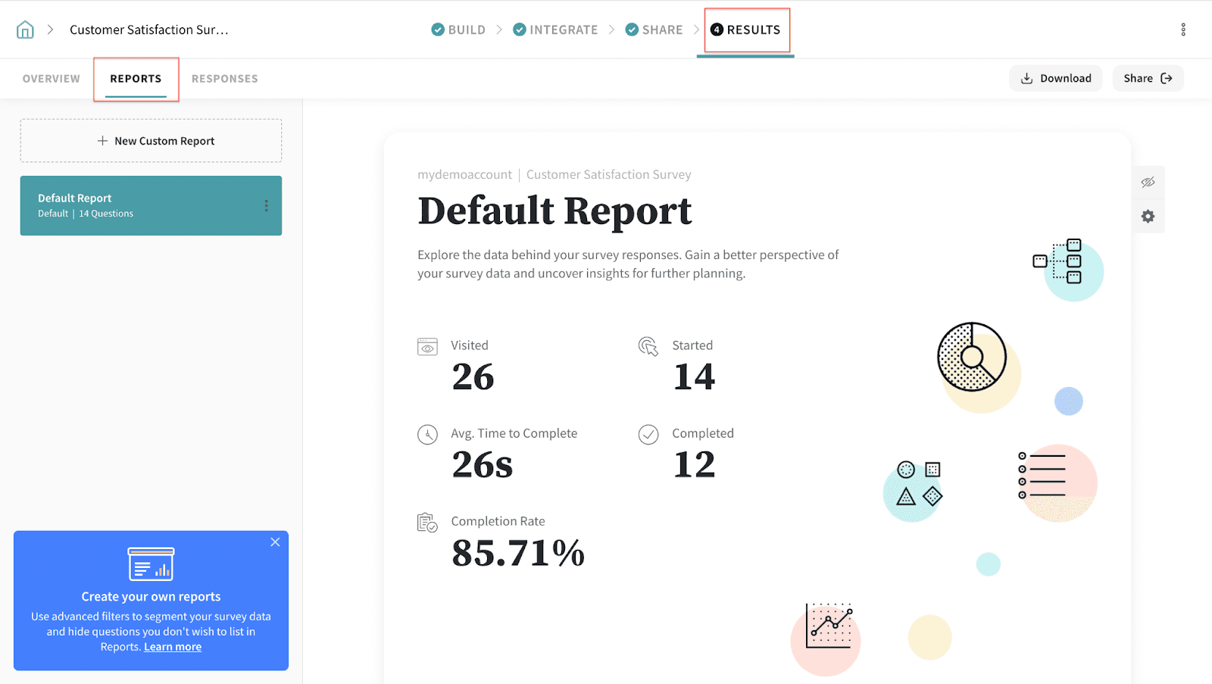Image resolution: width=1212 pixels, height=684 pixels.
Task: Go to the Build step
Action: tap(458, 30)
